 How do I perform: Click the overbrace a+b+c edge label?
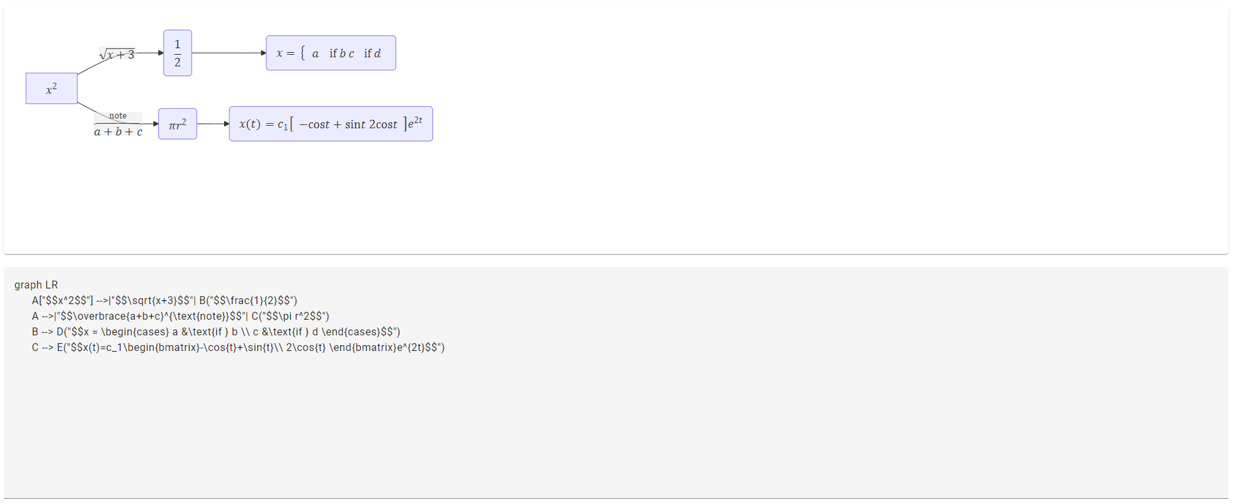118,124
